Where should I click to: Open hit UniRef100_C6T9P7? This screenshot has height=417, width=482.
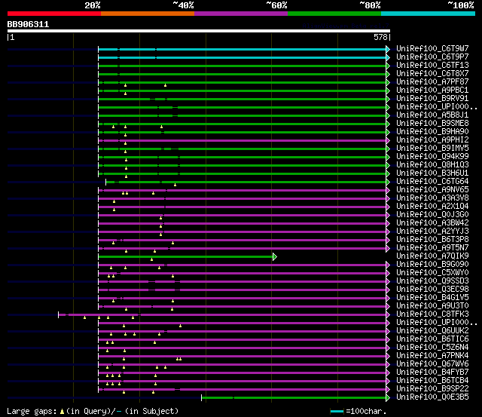(x=432, y=57)
